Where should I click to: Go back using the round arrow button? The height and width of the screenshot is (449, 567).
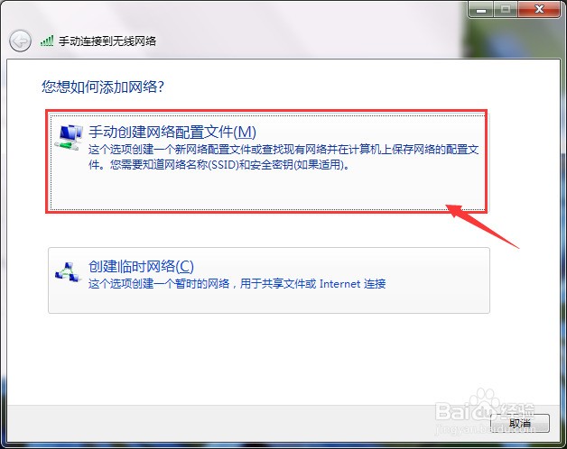tap(20, 41)
